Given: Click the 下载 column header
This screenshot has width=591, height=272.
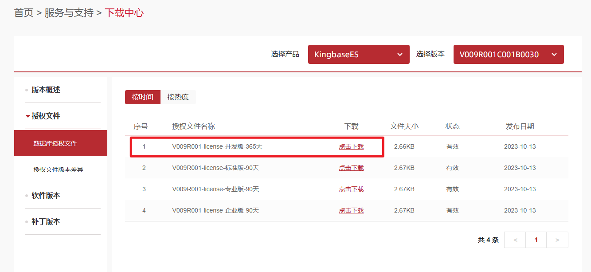Looking at the screenshot, I should [x=351, y=126].
